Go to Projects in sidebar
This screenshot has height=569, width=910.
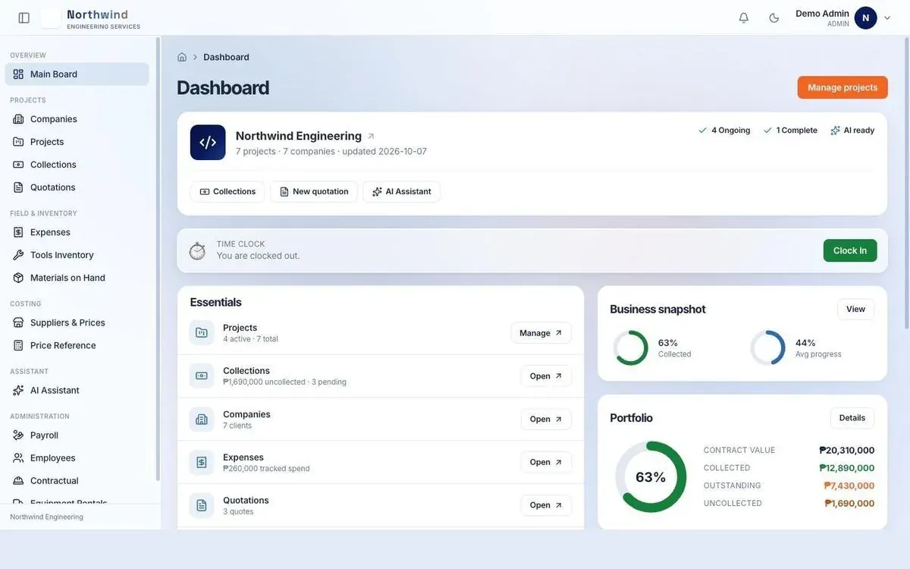(x=77, y=142)
